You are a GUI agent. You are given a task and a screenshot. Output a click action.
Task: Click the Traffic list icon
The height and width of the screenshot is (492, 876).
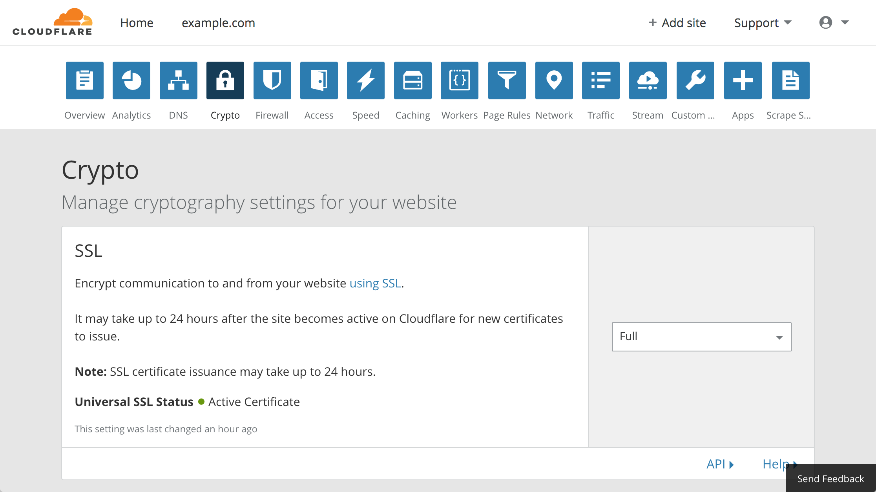(x=600, y=80)
